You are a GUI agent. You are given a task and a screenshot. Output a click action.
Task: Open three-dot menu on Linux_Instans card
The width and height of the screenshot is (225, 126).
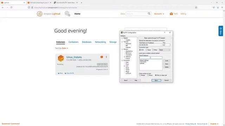[106, 57]
